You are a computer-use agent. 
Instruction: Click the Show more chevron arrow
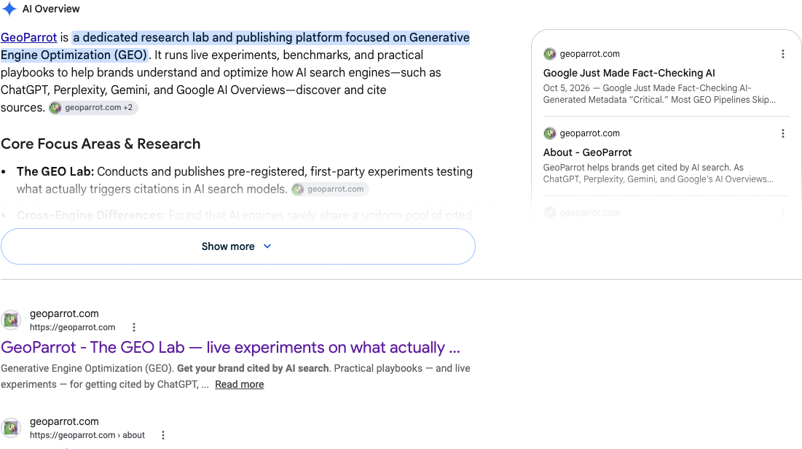(x=267, y=246)
